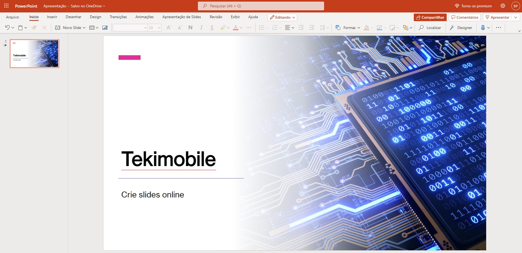Switch to the Animações tab

click(x=144, y=17)
